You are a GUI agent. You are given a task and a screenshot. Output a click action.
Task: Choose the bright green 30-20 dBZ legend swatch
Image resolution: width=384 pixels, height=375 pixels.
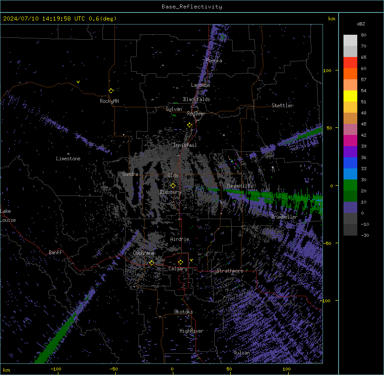tap(350, 185)
